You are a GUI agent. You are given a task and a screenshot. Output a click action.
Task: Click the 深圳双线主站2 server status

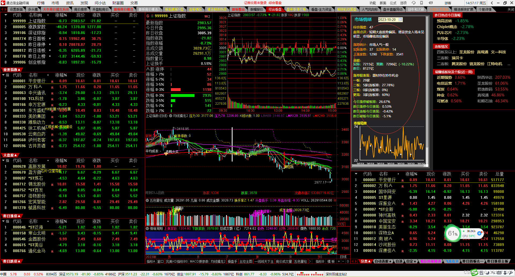(x=336, y=274)
